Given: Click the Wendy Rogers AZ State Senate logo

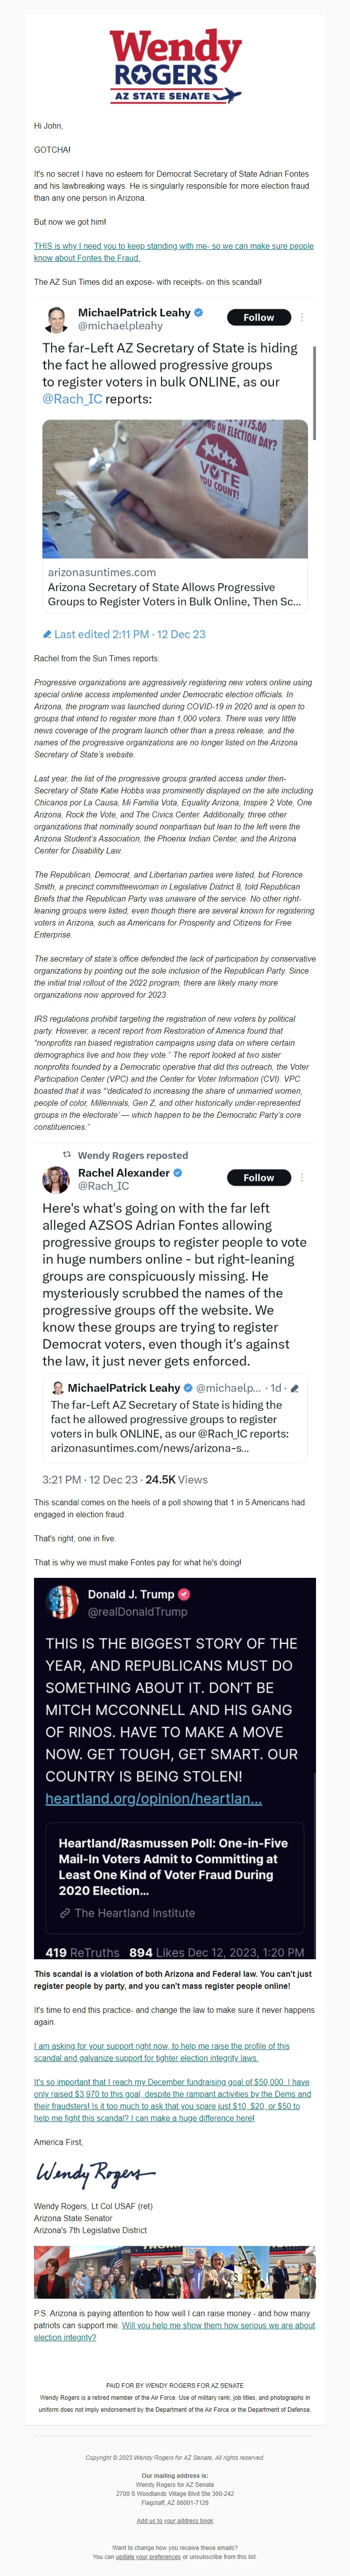Looking at the screenshot, I should pyautogui.click(x=175, y=66).
